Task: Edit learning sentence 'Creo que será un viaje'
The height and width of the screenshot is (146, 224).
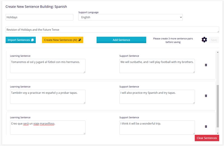Action: tap(48, 128)
